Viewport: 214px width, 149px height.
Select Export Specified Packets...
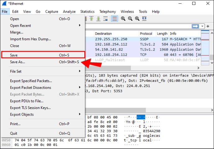click(43, 81)
